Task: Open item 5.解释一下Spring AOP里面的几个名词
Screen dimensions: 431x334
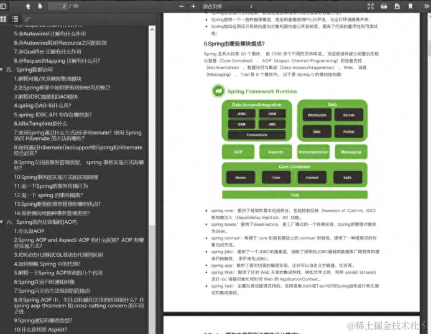Action: click(58, 273)
